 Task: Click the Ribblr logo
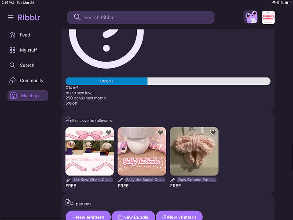click(x=29, y=18)
